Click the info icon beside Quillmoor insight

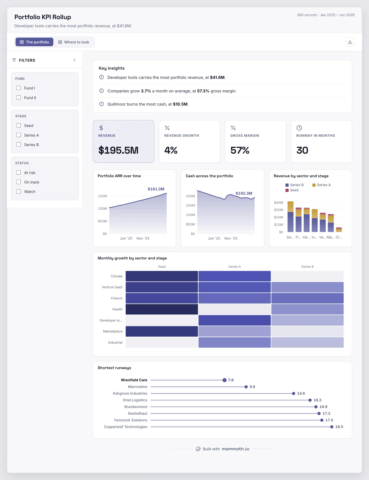(x=101, y=104)
